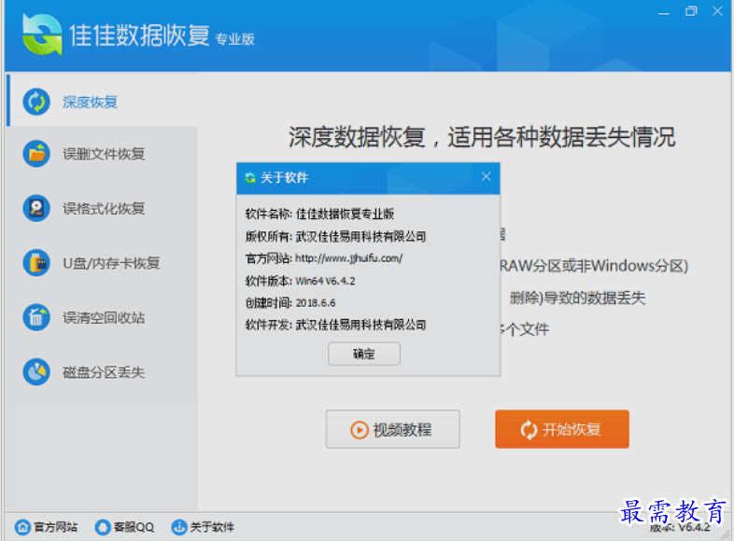Close the 关于软件 dialog
The height and width of the screenshot is (541, 734).
pyautogui.click(x=487, y=176)
